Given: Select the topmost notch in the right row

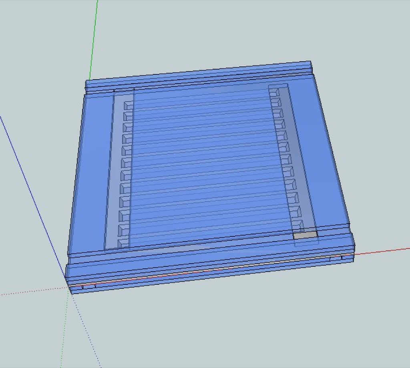Looking at the screenshot, I should pos(274,92).
